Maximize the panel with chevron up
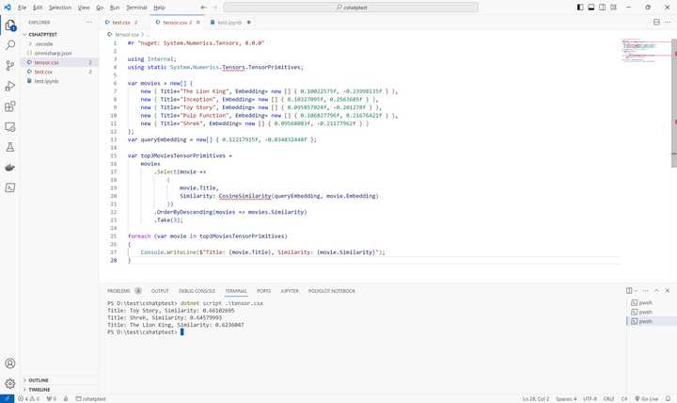 point(656,291)
